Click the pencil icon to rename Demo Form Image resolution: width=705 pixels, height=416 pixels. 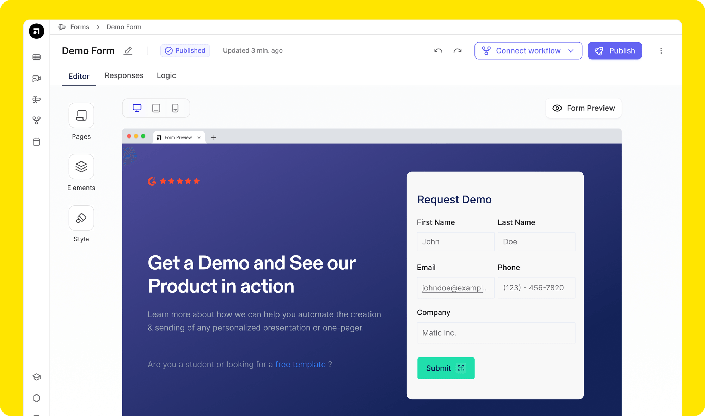[x=128, y=51]
